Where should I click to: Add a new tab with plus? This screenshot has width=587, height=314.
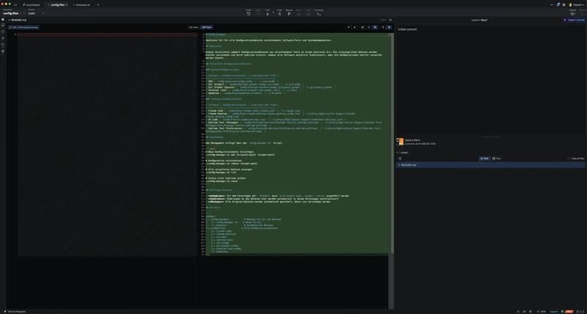(98, 5)
